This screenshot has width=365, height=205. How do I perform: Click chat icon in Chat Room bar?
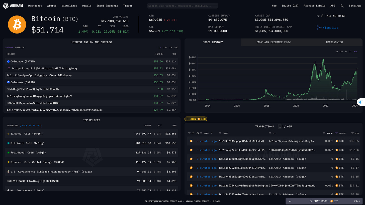[311, 201]
